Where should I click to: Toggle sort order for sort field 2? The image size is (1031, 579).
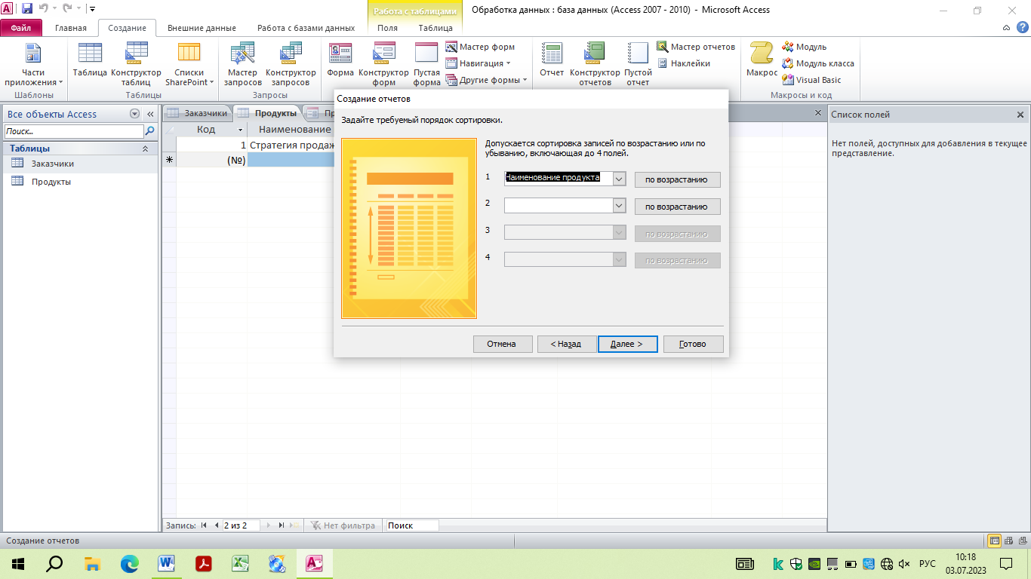[677, 207]
